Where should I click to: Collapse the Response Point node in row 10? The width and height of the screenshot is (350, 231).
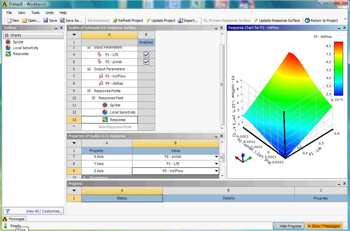(94, 98)
